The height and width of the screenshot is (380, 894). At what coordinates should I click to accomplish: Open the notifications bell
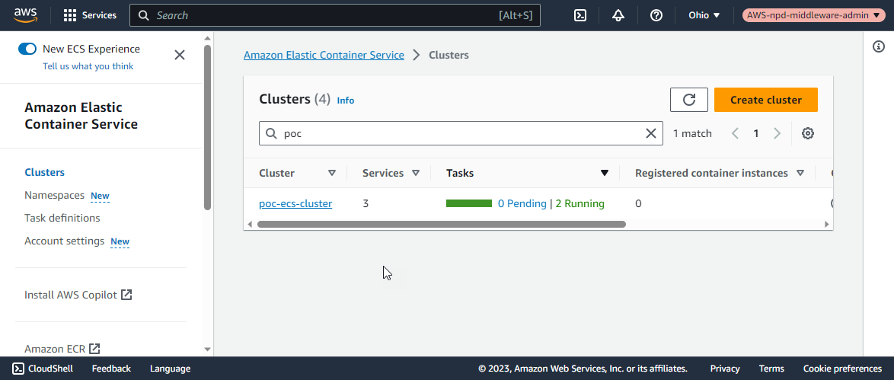pos(618,15)
